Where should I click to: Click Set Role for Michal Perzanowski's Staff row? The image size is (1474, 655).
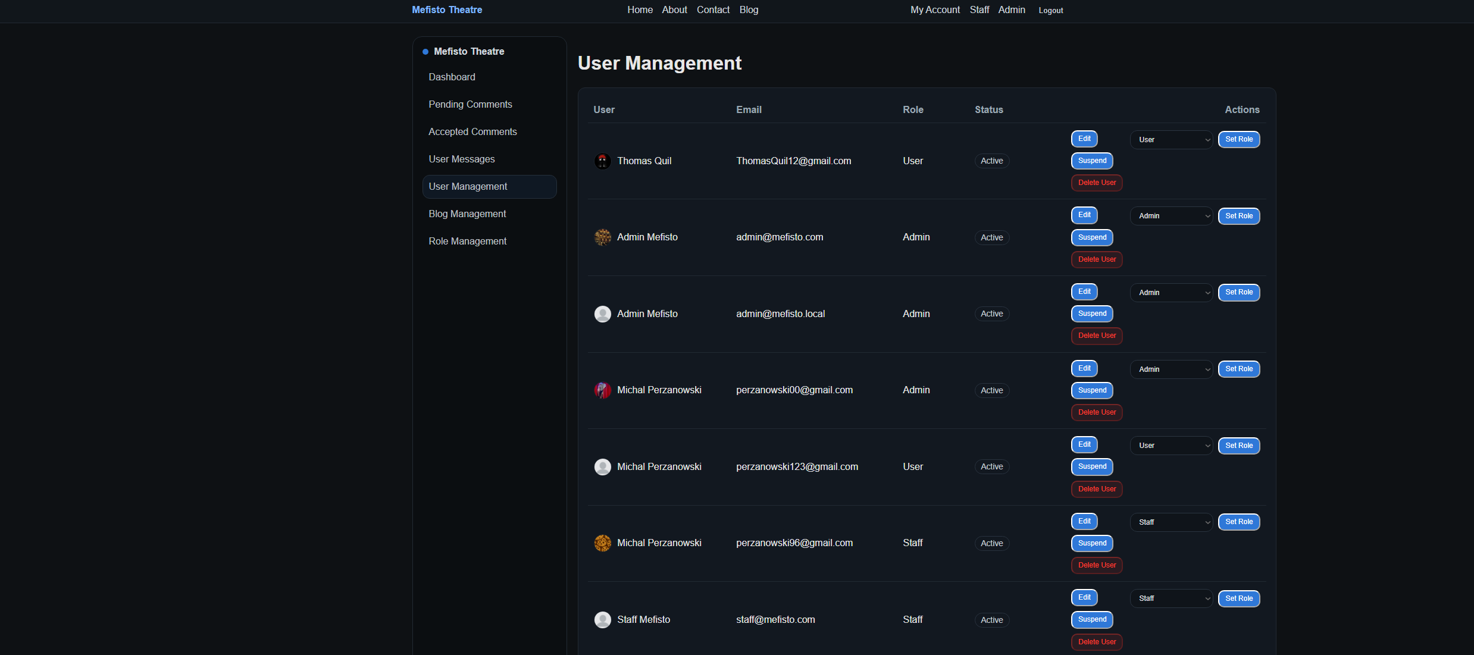click(x=1238, y=522)
